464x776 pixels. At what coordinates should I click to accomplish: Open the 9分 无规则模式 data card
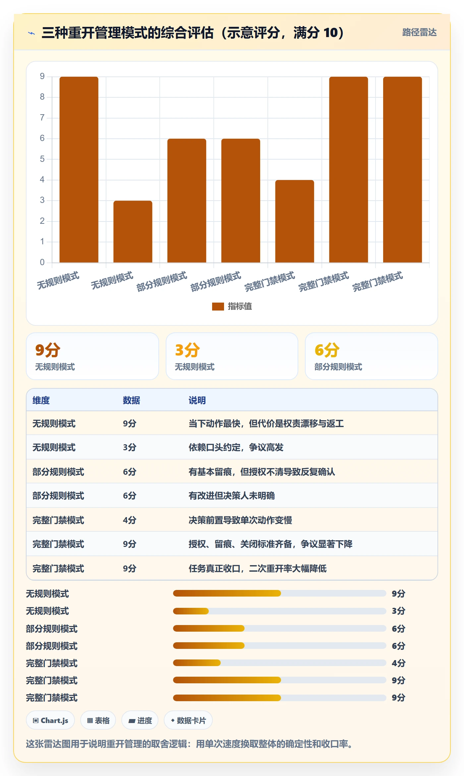(92, 356)
